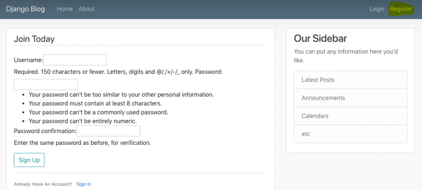Go to the Home page

(65, 9)
